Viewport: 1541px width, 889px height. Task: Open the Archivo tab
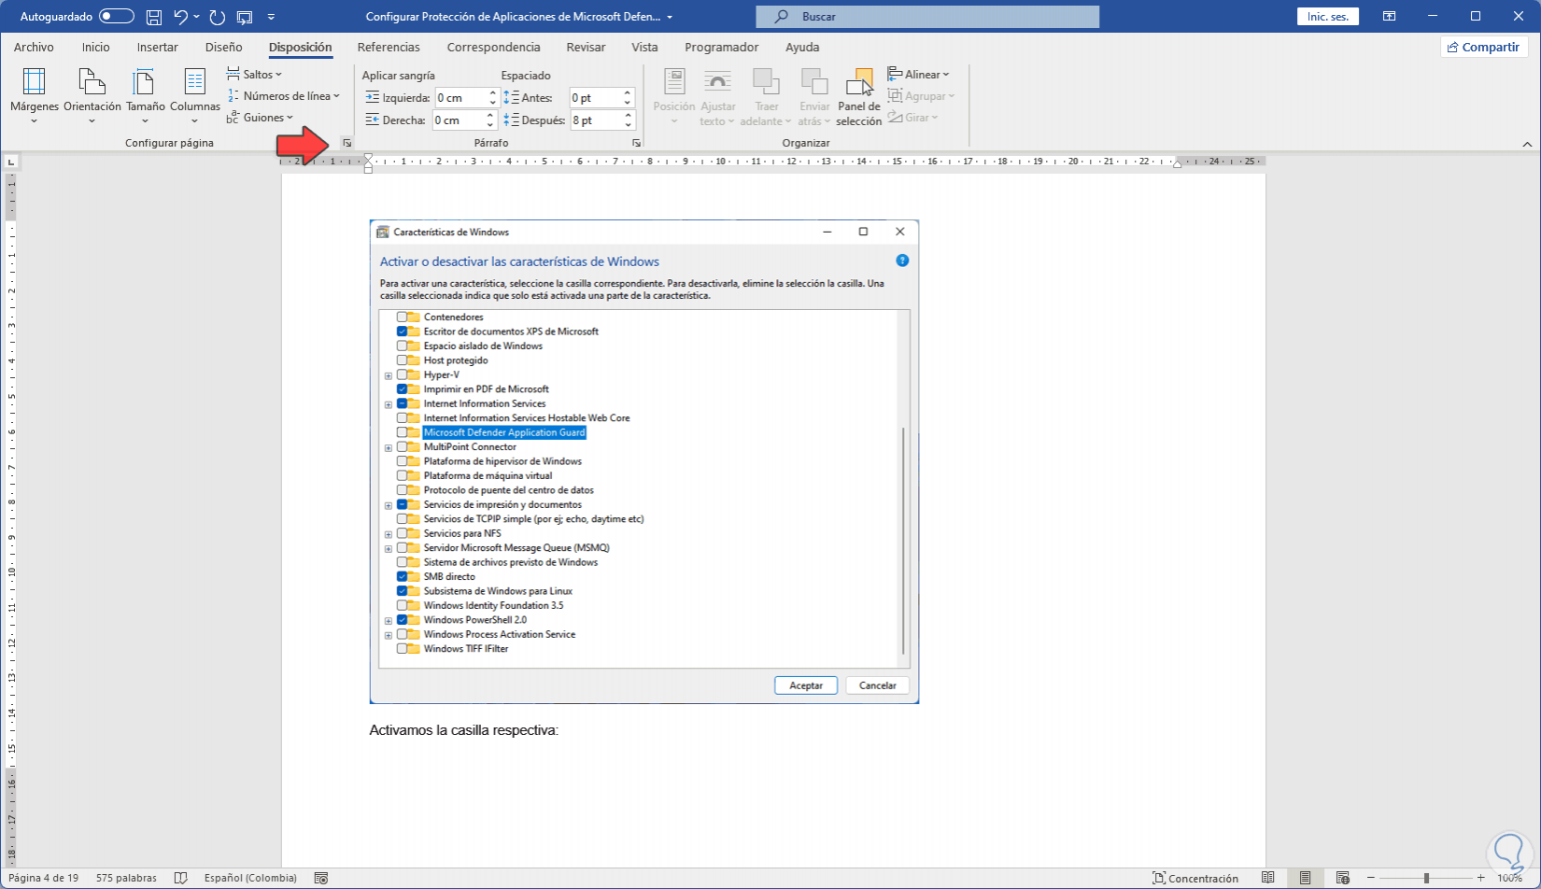coord(34,47)
